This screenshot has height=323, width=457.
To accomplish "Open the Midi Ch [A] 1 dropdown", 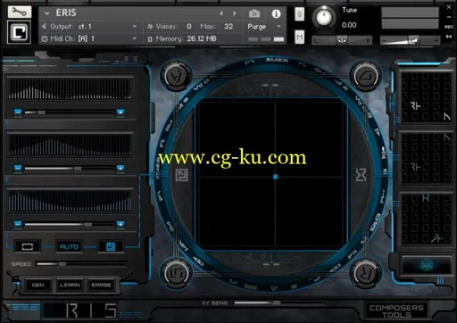I will coord(135,38).
